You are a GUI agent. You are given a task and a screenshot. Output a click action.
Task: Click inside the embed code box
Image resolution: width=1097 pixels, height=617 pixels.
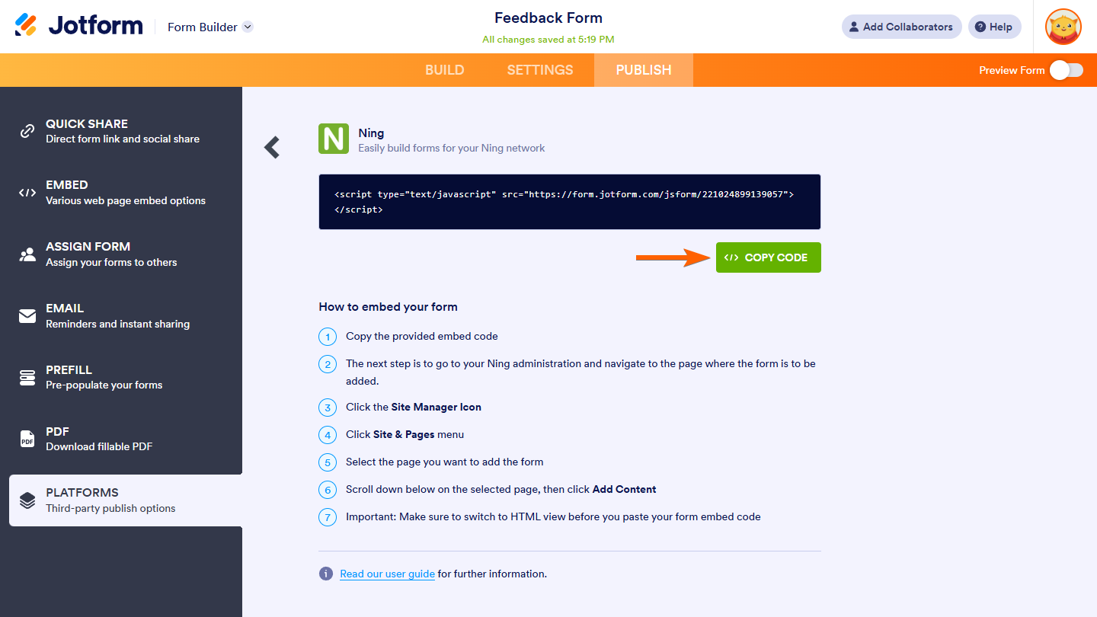569,202
